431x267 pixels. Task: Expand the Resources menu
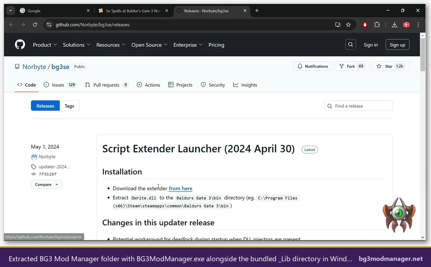pos(111,45)
